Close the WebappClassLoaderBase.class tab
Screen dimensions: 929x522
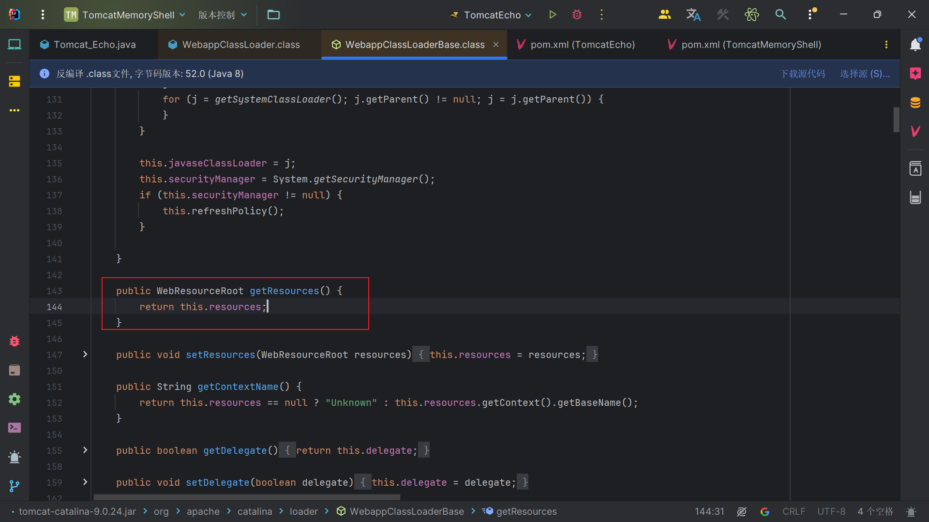[496, 45]
